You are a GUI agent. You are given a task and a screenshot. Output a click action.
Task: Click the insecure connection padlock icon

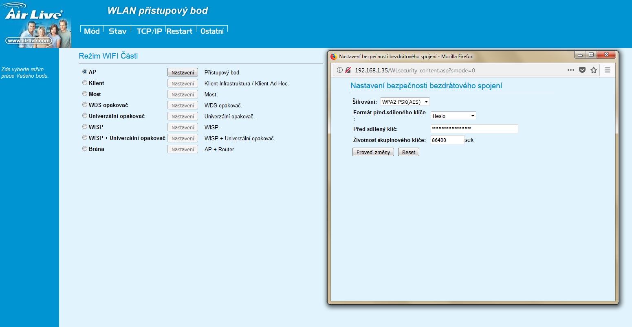(x=348, y=70)
